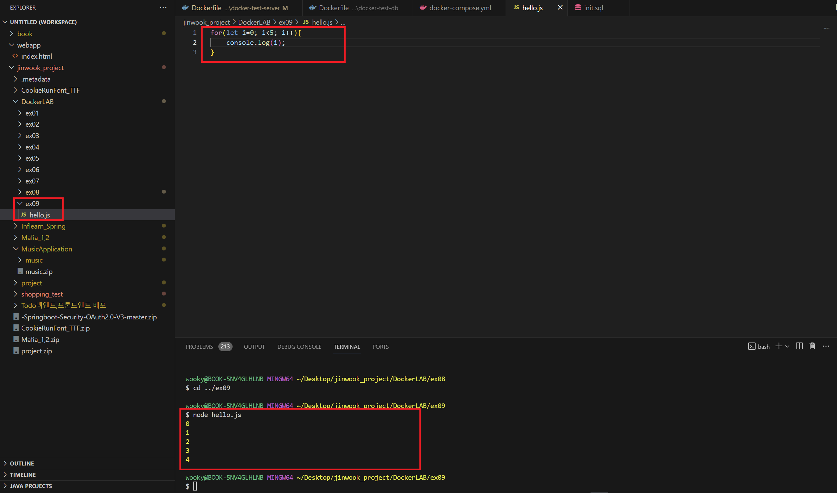Open index.html under webapp folder
837x493 pixels.
coord(36,56)
